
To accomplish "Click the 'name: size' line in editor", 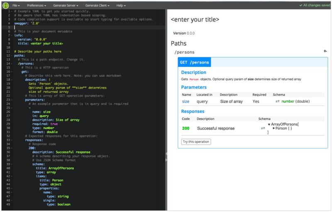I will click(x=41, y=112).
